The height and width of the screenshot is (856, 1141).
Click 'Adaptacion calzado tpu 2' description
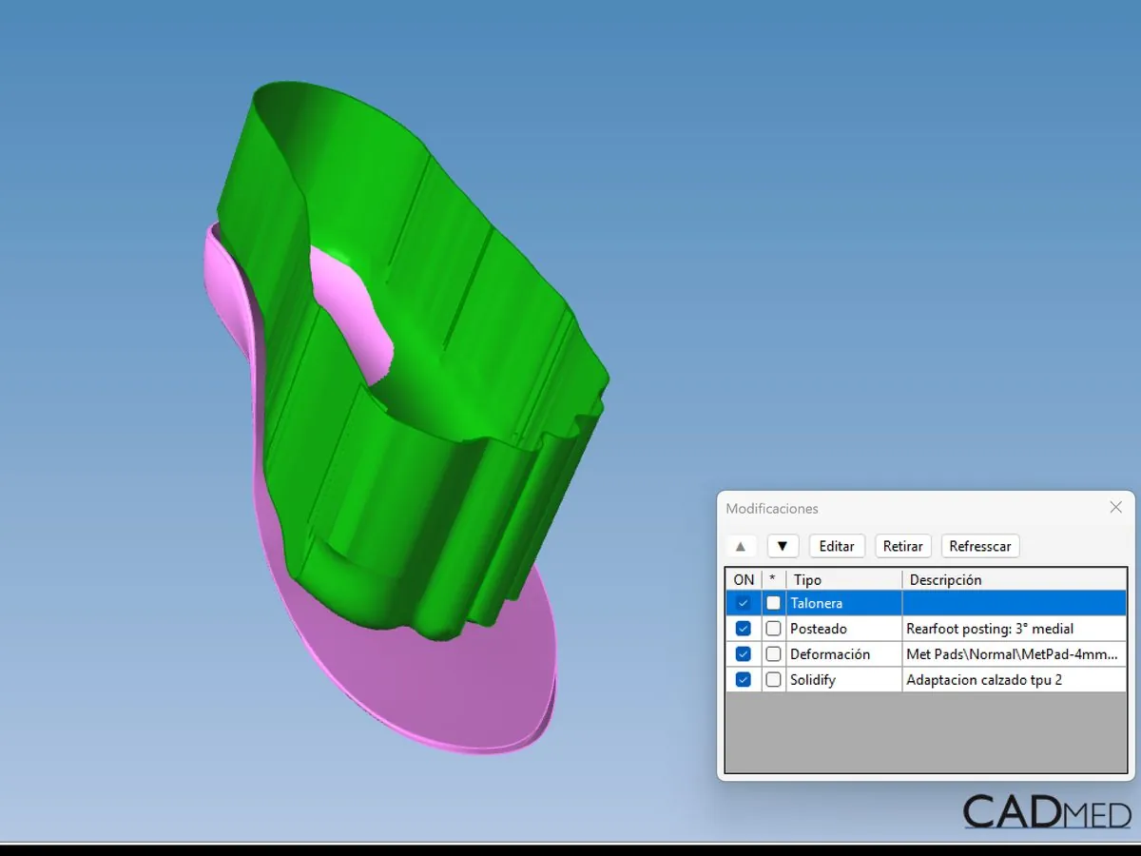(x=984, y=680)
